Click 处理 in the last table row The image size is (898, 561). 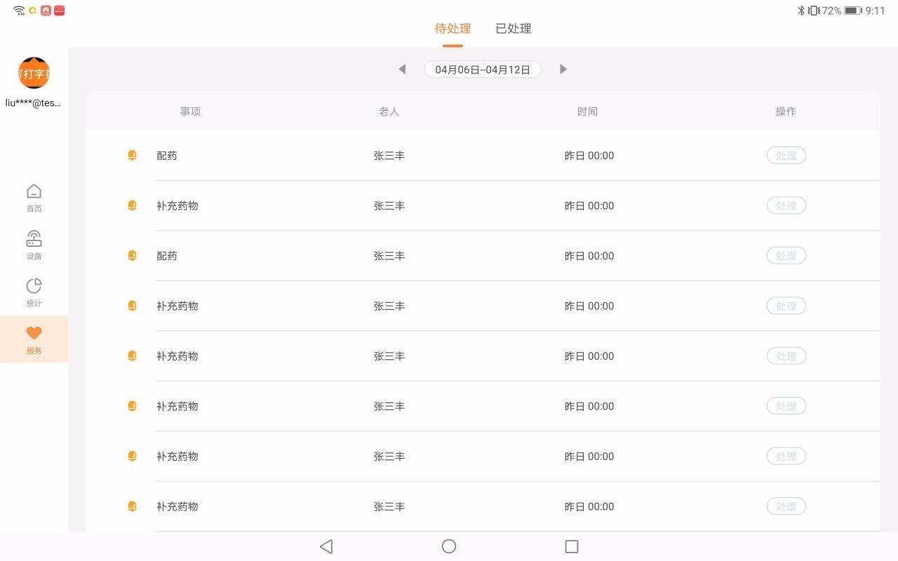click(786, 506)
